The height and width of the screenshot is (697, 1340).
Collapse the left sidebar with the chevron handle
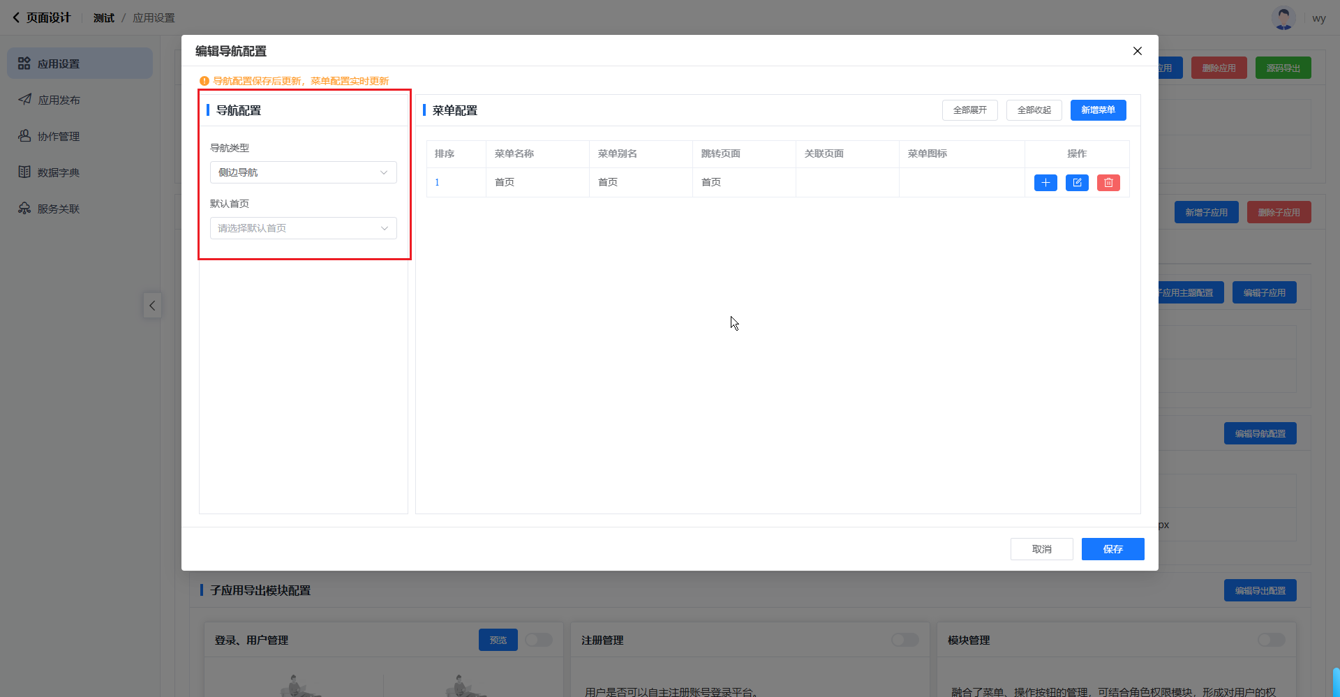tap(152, 306)
